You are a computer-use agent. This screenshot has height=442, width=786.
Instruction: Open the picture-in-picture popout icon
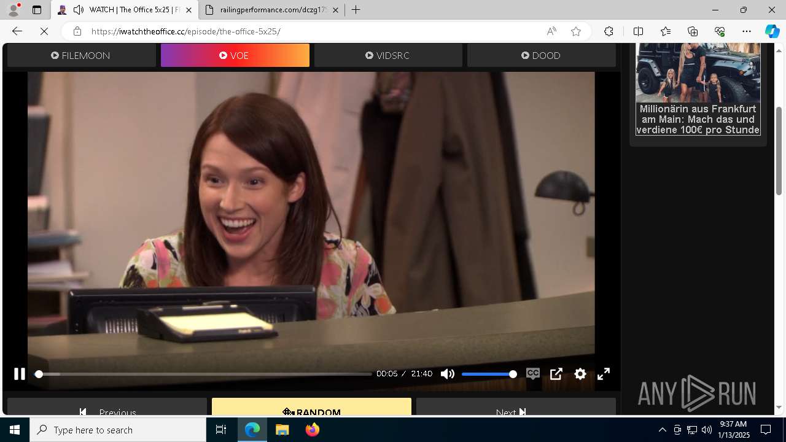coord(556,374)
